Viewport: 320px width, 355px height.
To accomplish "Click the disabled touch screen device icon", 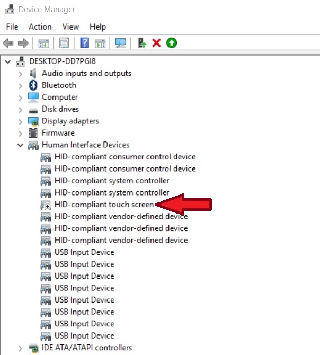I will point(46,205).
